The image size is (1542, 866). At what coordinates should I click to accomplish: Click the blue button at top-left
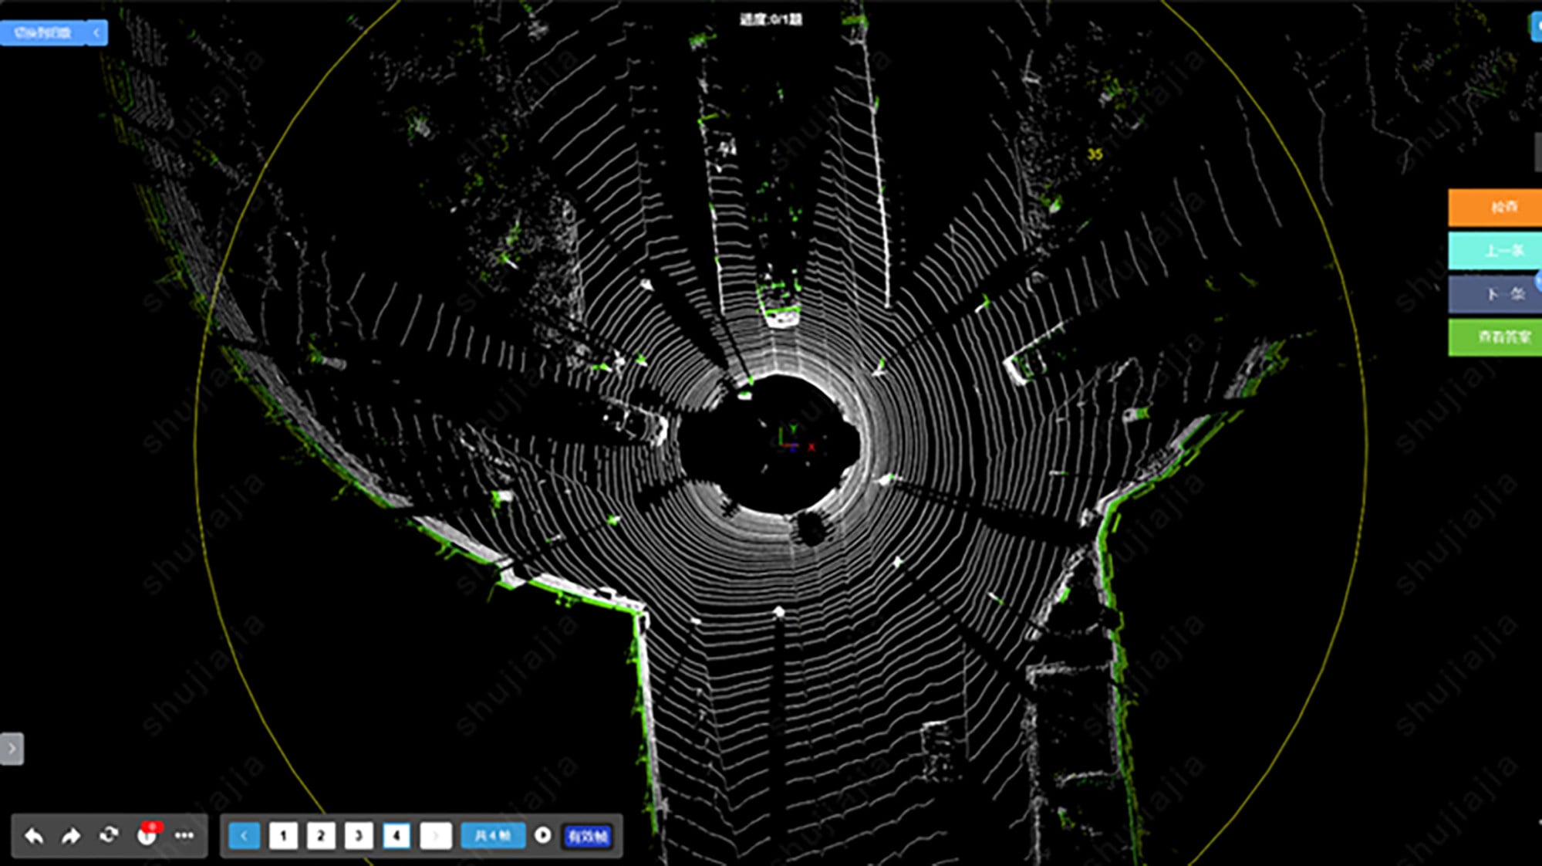click(x=42, y=32)
